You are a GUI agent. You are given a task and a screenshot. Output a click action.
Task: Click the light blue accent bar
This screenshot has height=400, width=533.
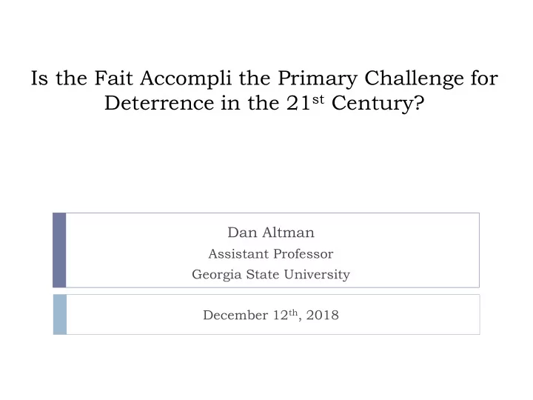60,315
